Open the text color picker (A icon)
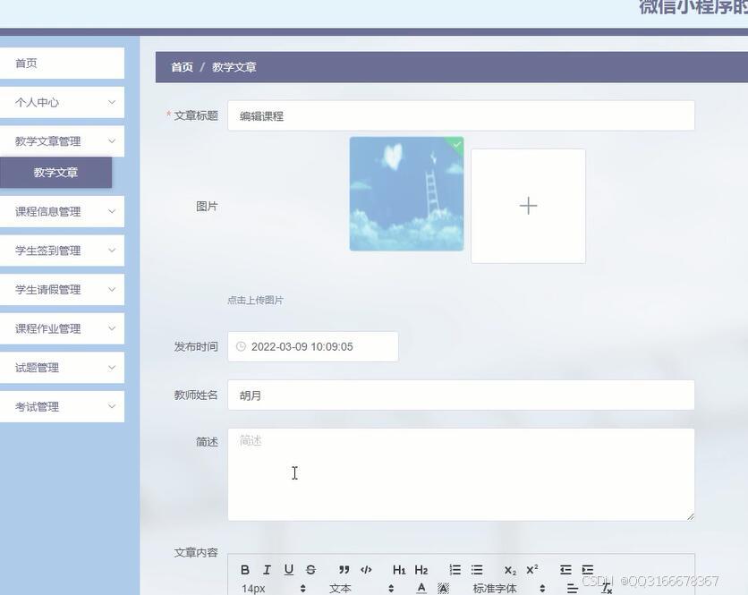This screenshot has width=748, height=595. (421, 588)
